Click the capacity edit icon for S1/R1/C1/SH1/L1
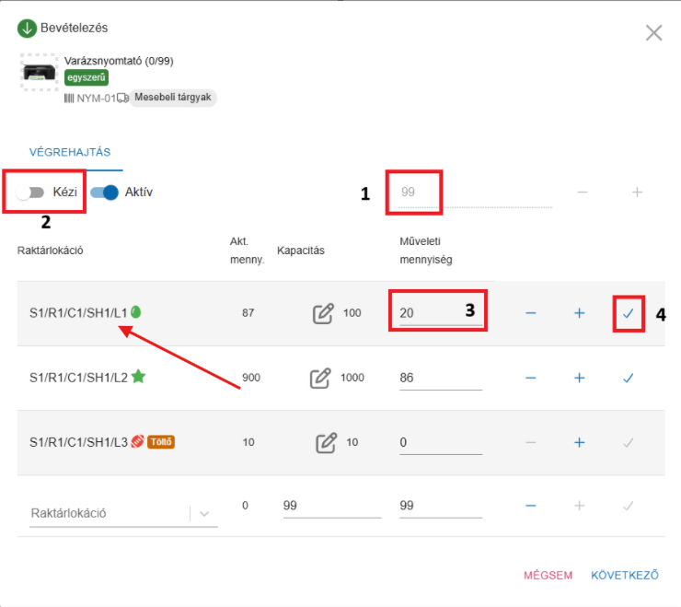The height and width of the screenshot is (607, 681). [322, 313]
